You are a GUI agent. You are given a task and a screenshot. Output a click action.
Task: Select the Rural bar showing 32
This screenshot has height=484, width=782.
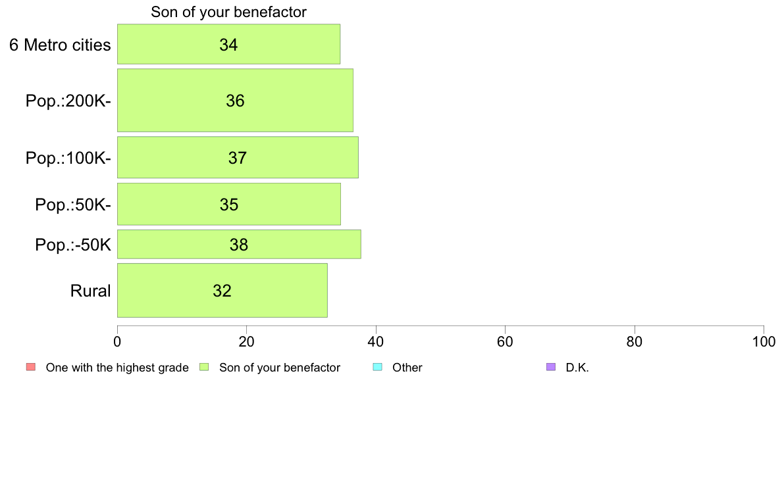click(x=222, y=290)
